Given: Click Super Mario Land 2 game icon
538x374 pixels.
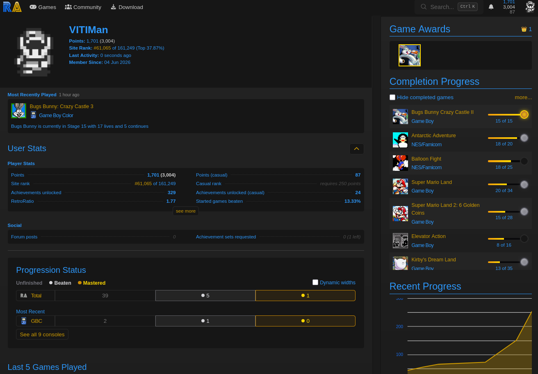Looking at the screenshot, I should (x=400, y=213).
